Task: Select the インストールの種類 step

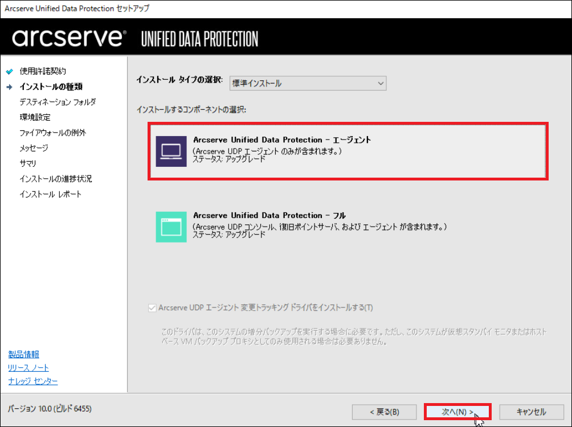Action: point(51,87)
